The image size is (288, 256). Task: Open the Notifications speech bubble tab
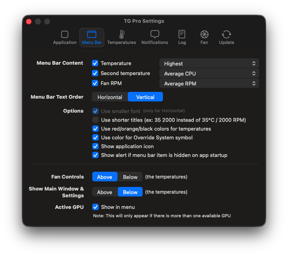pyautogui.click(x=155, y=38)
